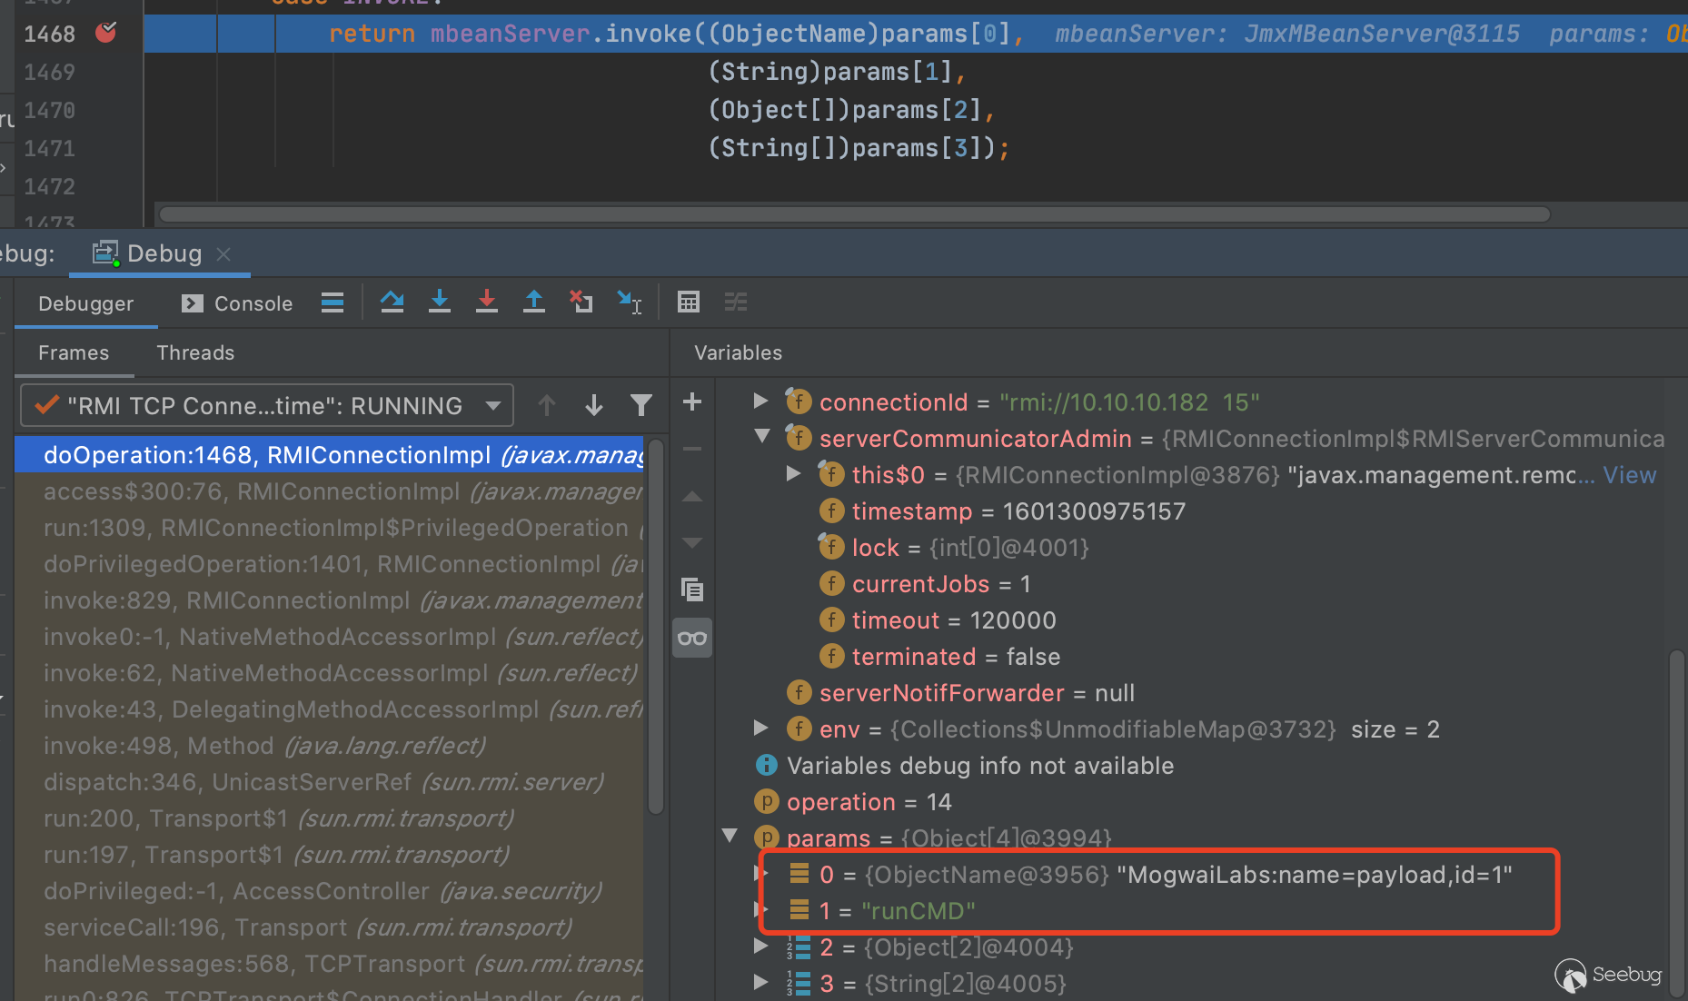This screenshot has width=1688, height=1001.
Task: Open the RMI TCP thread dropdown
Action: [493, 405]
